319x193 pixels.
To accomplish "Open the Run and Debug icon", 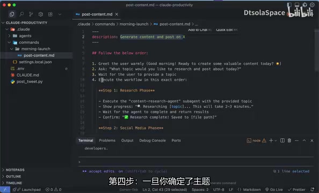I will coord(40,14).
